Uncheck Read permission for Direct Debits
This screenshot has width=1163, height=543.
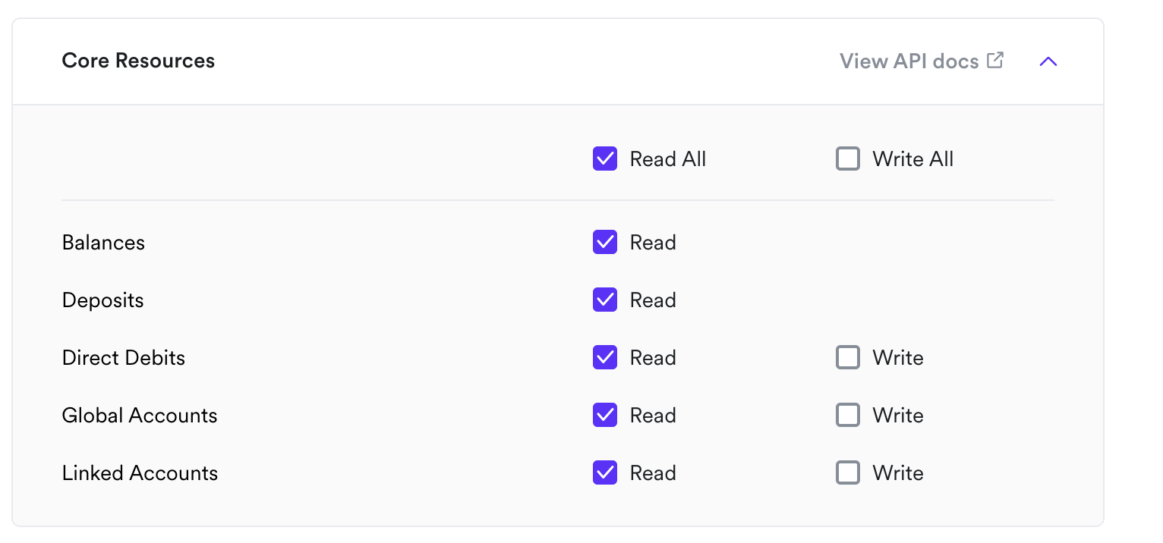pos(605,358)
